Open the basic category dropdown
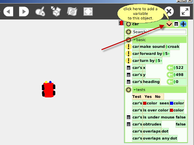The height and width of the screenshot is (145, 194). [x=135, y=40]
